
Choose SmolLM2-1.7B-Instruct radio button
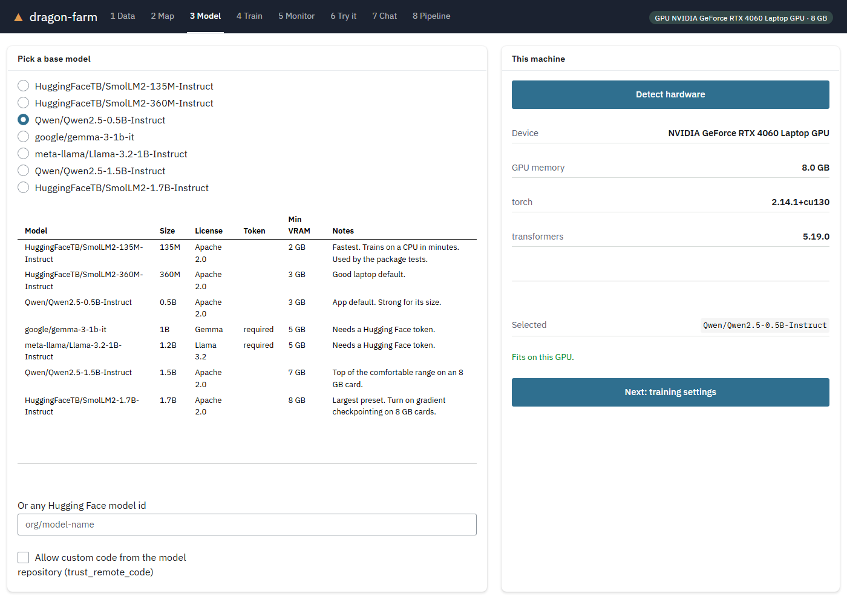point(24,188)
